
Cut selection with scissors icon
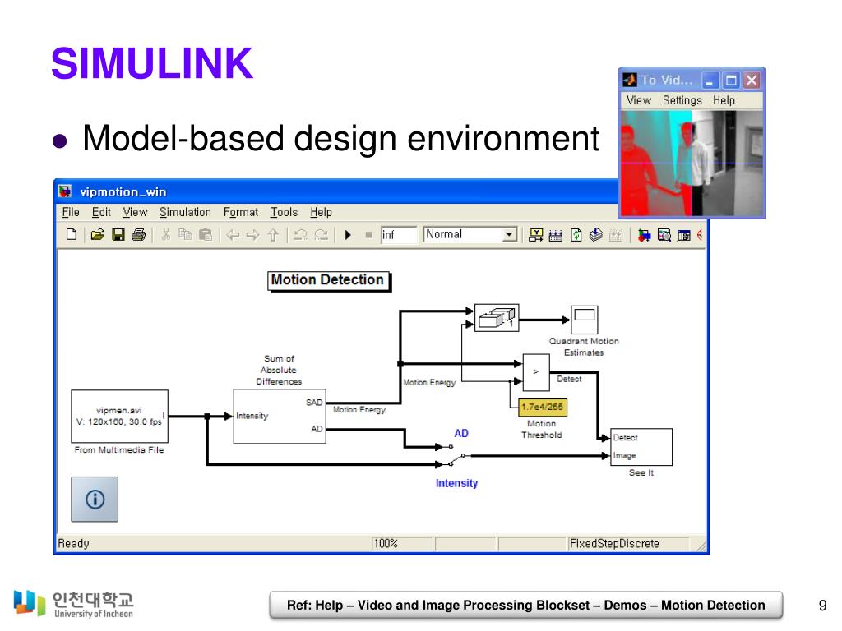pyautogui.click(x=165, y=234)
